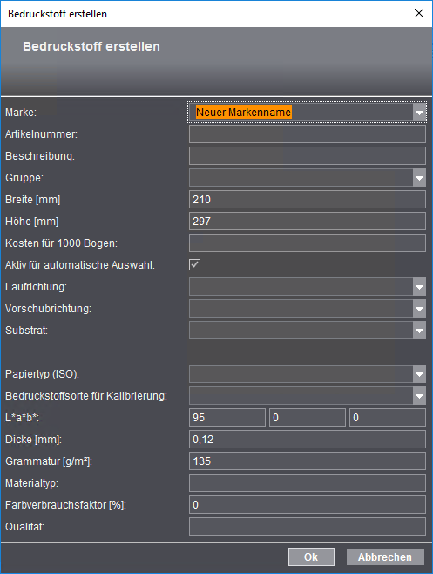Open the Substrat dropdown
This screenshot has height=574, width=433.
pyautogui.click(x=419, y=331)
